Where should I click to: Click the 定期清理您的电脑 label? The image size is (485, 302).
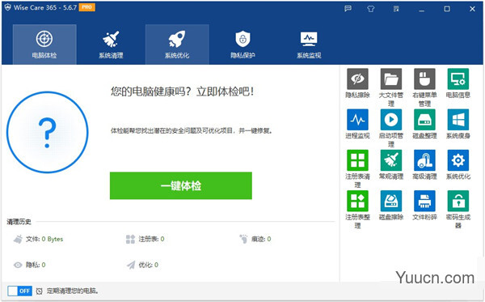coord(73,291)
